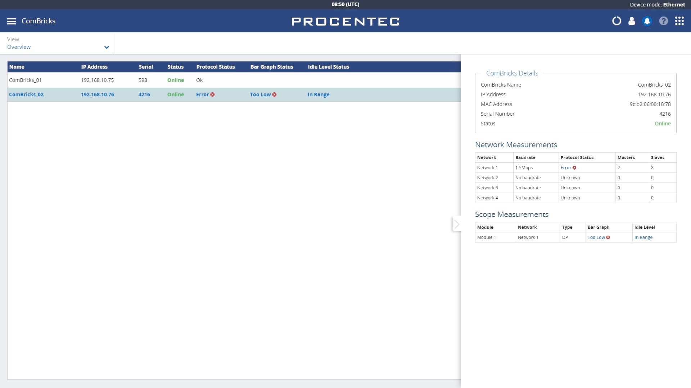Click the Module 1 Too Low link
Viewport: 691px width, 388px height.
click(x=596, y=237)
